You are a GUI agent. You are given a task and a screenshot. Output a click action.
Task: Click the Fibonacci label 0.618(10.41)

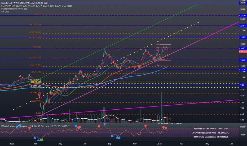[35, 80]
